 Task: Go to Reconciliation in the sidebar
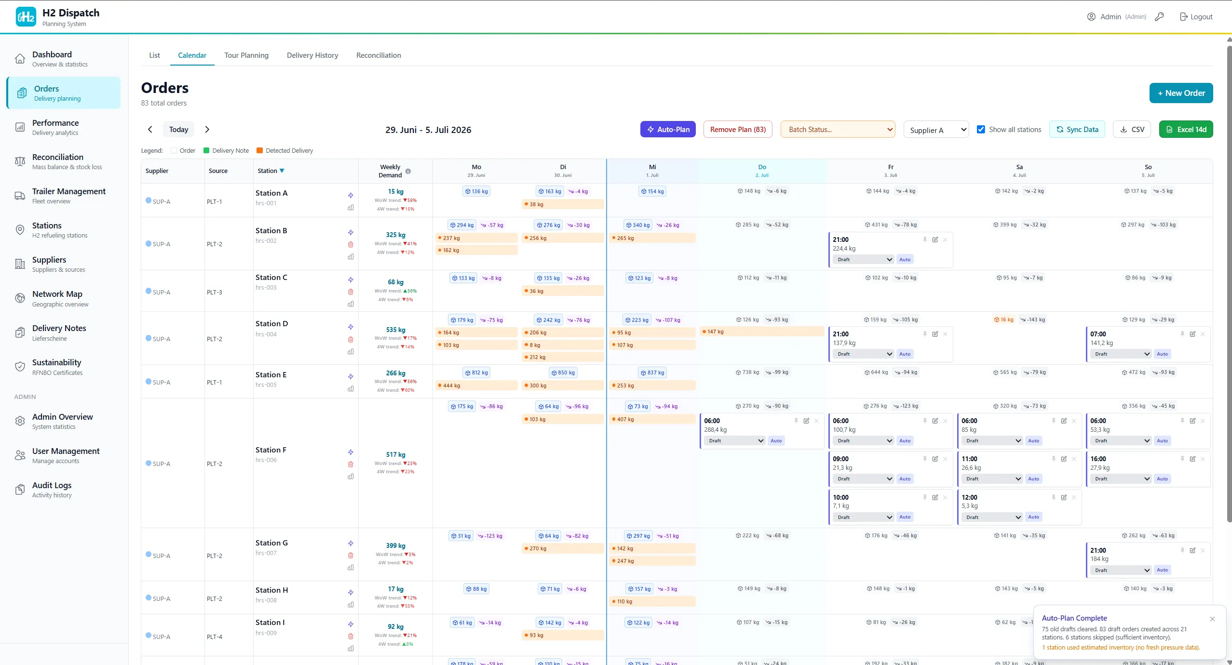[64, 161]
